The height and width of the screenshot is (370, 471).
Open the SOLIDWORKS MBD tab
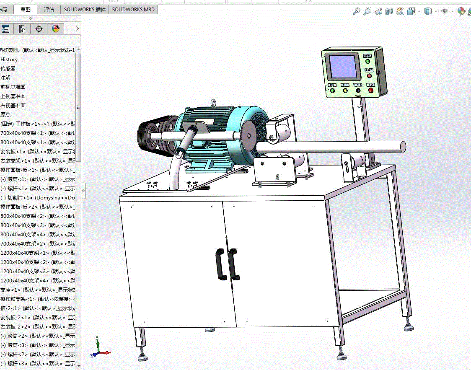pos(133,10)
